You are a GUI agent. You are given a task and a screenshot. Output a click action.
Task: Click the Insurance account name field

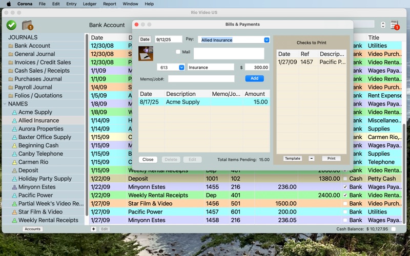(x=211, y=68)
